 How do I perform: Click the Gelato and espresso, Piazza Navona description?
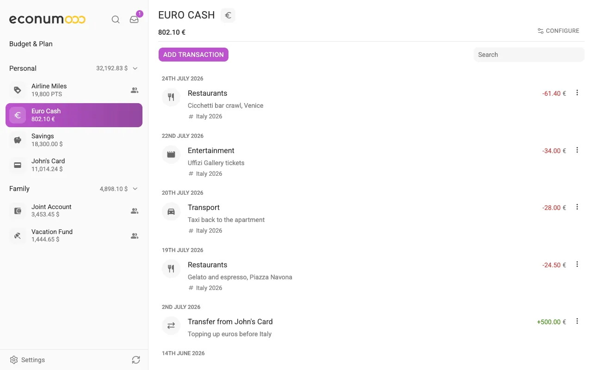[240, 277]
